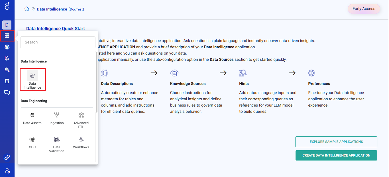The width and height of the screenshot is (389, 177).
Task: Open the Ingestion module
Action: (x=57, y=118)
